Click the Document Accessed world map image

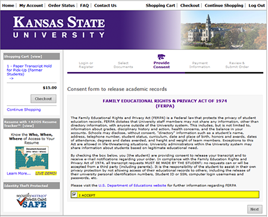(x=32, y=158)
